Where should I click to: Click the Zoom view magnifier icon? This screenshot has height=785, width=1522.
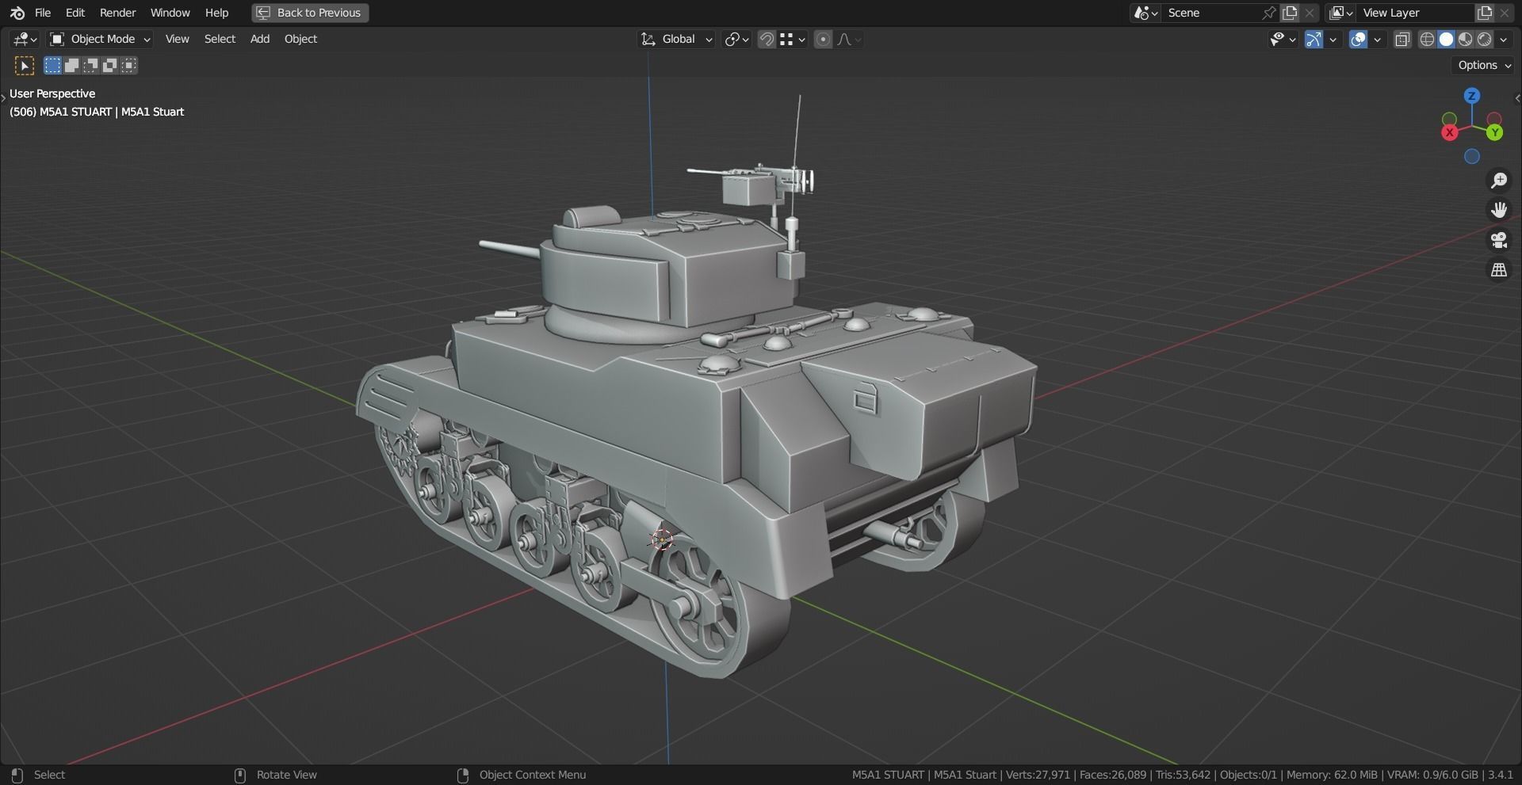[x=1499, y=181]
